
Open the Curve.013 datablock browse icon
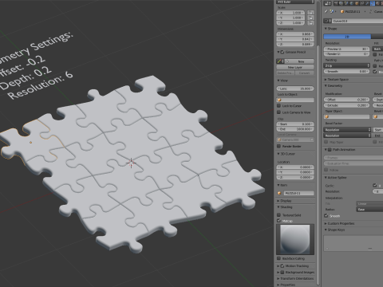click(327, 21)
